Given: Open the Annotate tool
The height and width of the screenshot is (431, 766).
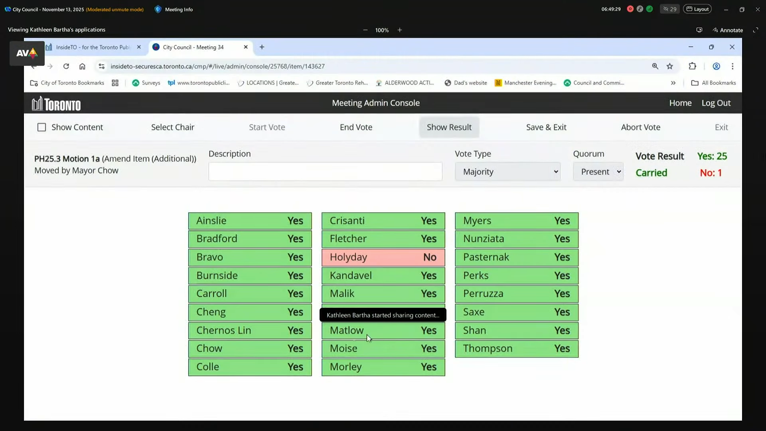Looking at the screenshot, I should pyautogui.click(x=727, y=30).
